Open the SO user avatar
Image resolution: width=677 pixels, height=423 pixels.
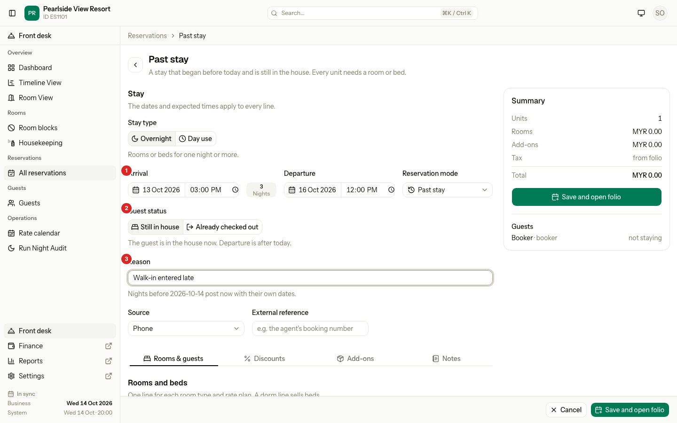coord(660,13)
